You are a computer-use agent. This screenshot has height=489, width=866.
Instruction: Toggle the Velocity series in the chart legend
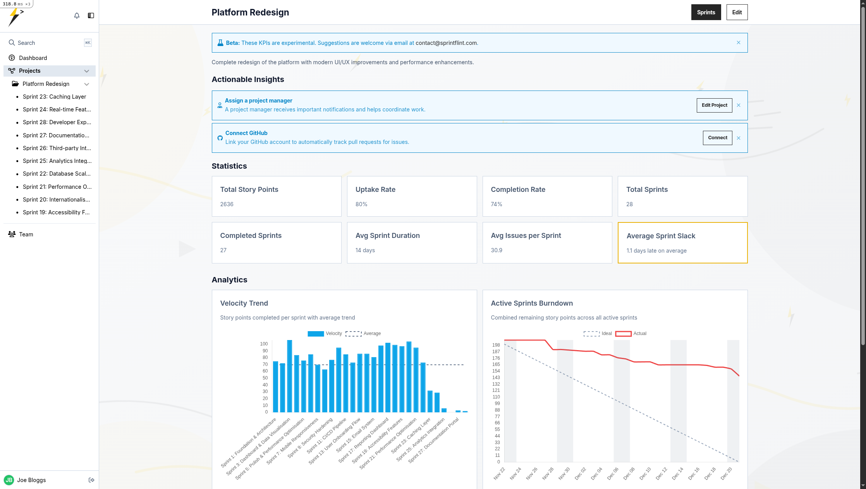point(325,333)
